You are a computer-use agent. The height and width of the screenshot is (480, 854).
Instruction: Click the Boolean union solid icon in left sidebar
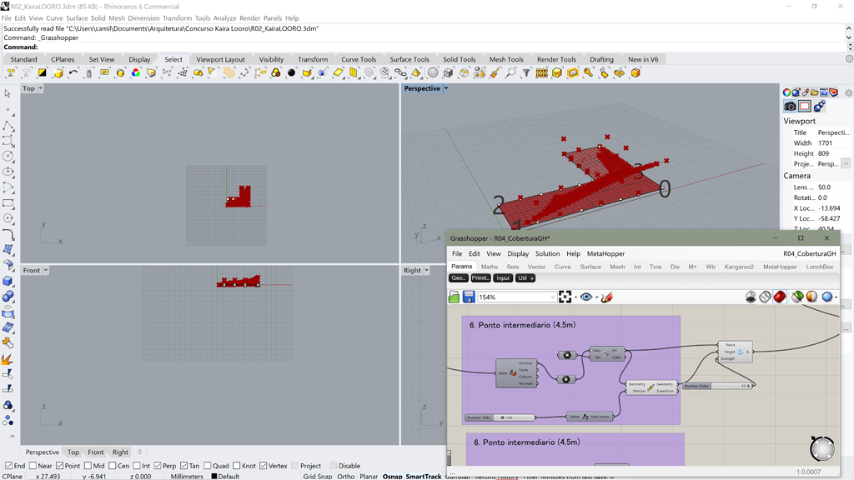click(x=8, y=297)
